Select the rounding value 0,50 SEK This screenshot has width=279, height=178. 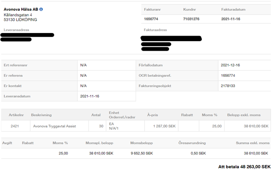click(x=198, y=153)
